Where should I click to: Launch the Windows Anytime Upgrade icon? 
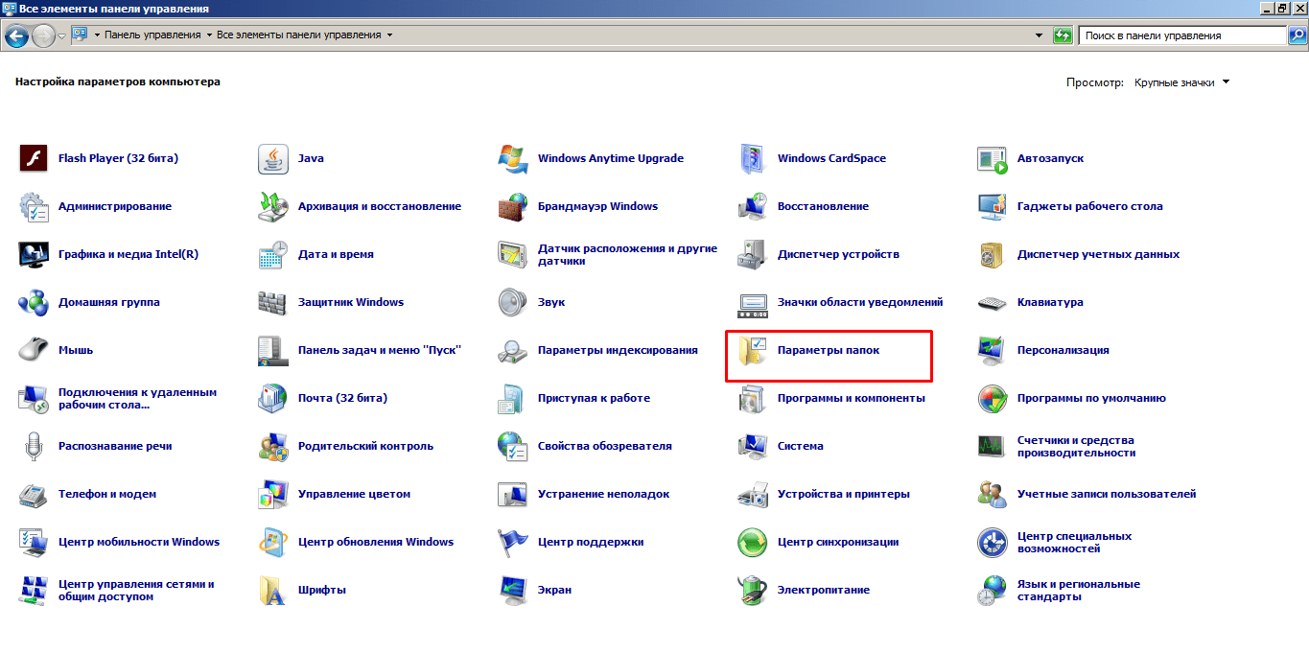513,158
